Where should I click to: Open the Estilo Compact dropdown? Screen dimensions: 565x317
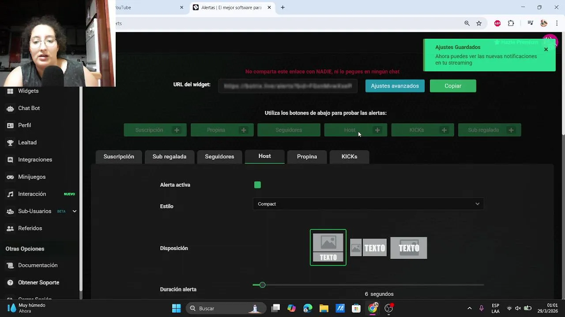(x=368, y=204)
